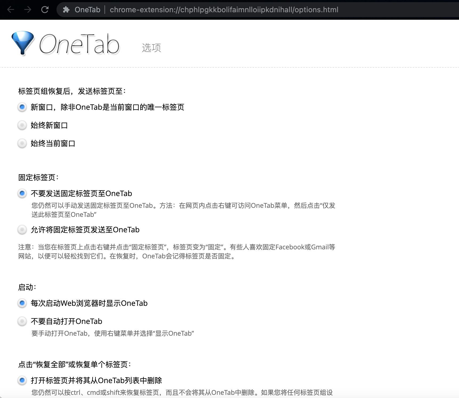Click the 标签页组恢复后，发送标签页至 heading
This screenshot has height=398, width=459.
72,91
